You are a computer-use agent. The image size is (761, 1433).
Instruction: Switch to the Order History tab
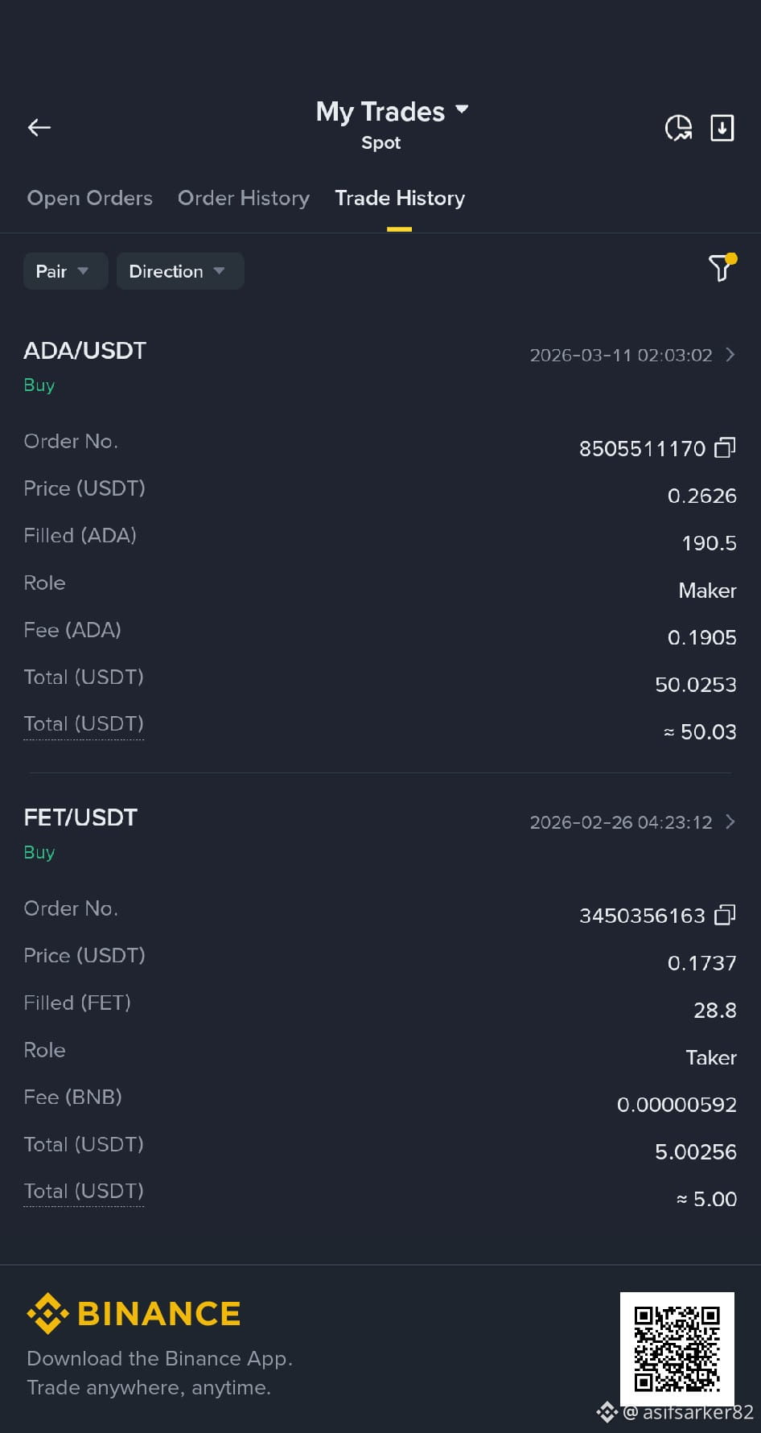pyautogui.click(x=244, y=198)
